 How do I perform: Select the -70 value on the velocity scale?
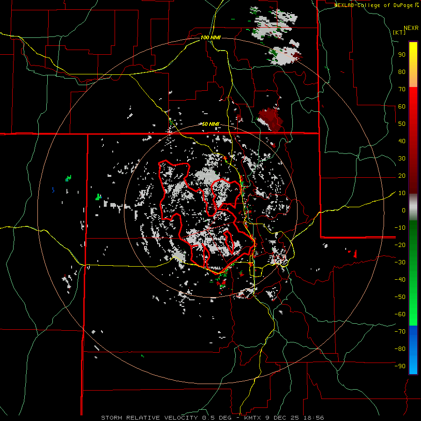[x=400, y=332]
